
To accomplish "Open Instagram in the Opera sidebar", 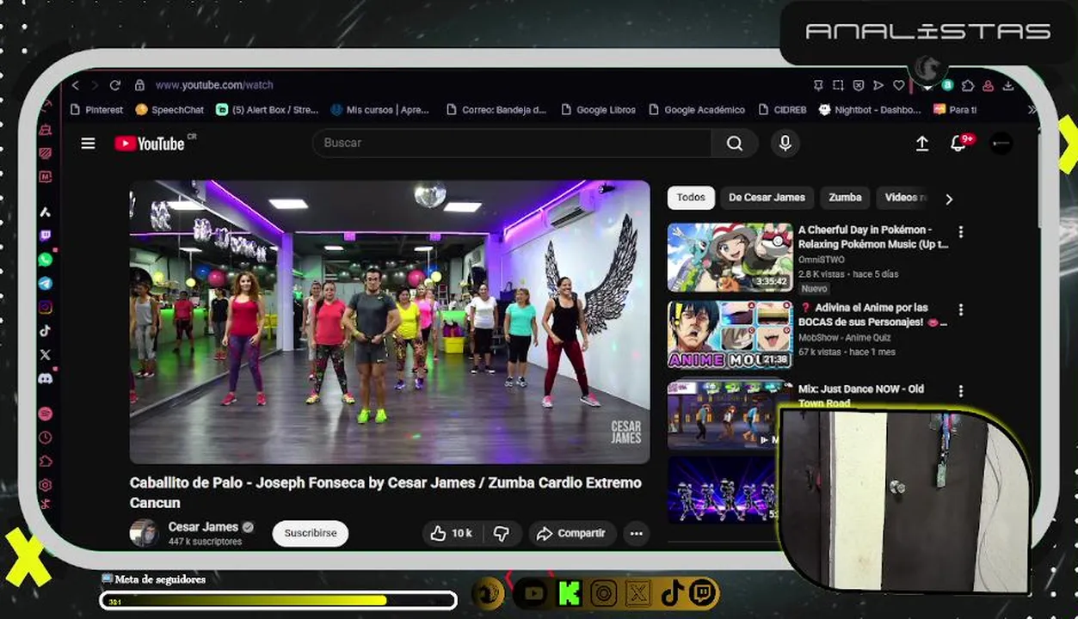I will [46, 307].
